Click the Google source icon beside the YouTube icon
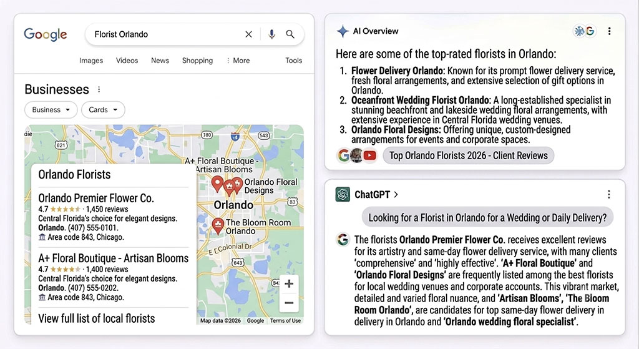Screen dimensions: 639x349 point(344,155)
